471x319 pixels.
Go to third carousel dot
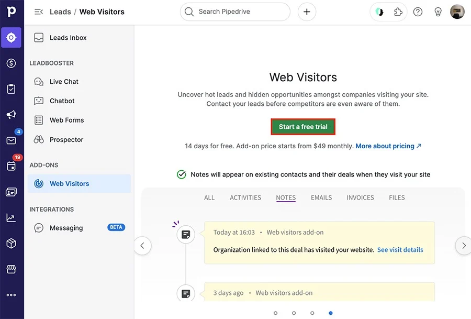click(312, 313)
